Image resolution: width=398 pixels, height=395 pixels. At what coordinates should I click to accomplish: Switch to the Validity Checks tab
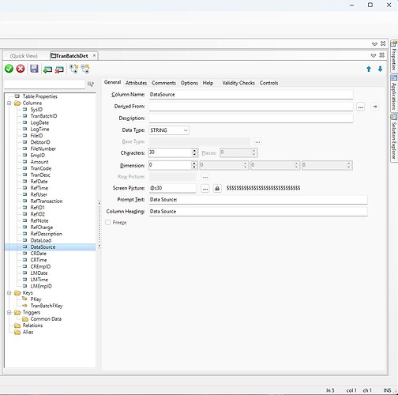tap(238, 83)
